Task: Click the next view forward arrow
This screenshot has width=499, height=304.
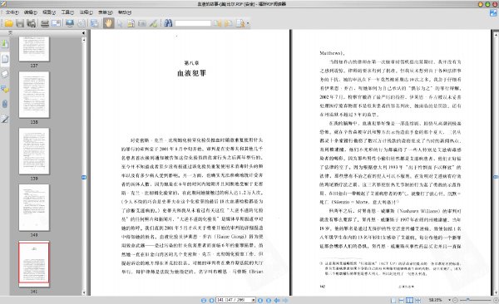Action: (284, 300)
